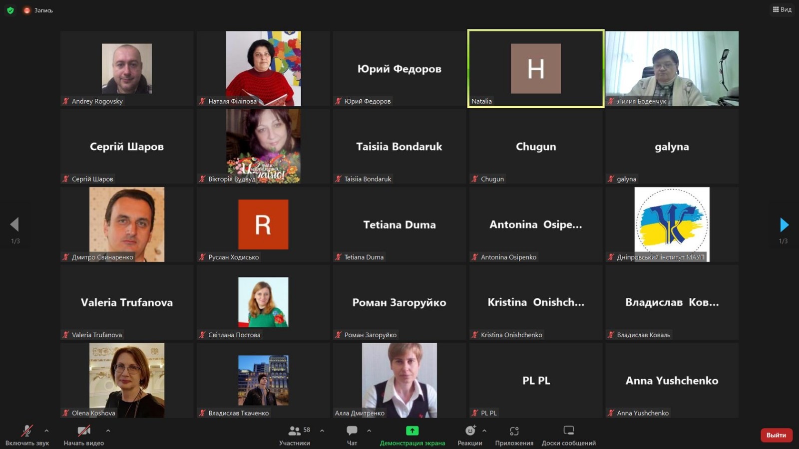Open the Reactions smiley menu
Viewport: 799px width, 449px height.
pos(470,431)
